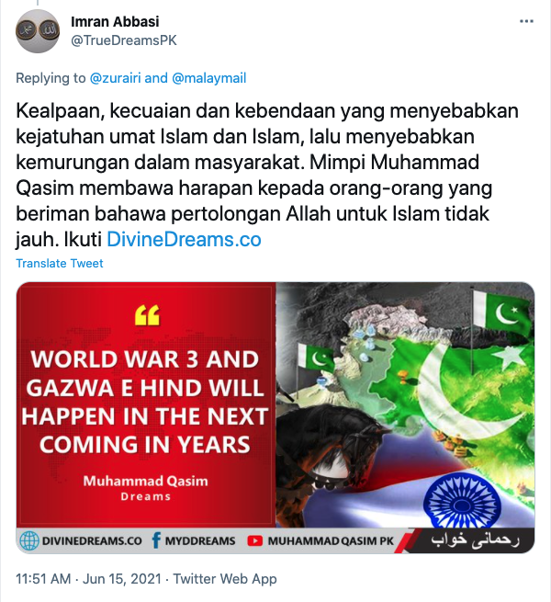This screenshot has height=602, width=551.
Task: Open the @malaymail mention link
Action: click(x=209, y=78)
